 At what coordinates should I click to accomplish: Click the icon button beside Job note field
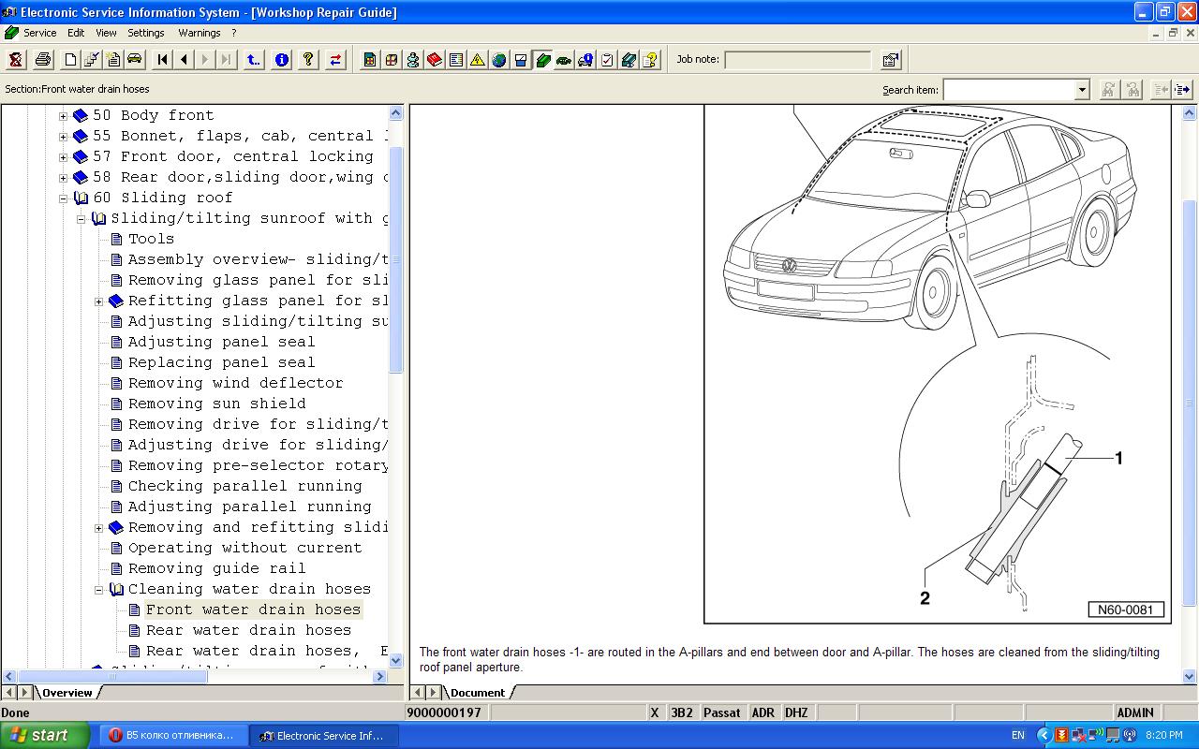890,60
